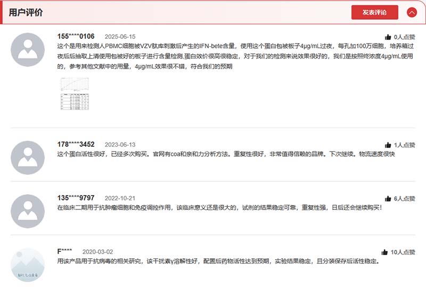Viewport: 426px width, 287px height.
Task: Click the avatar icon of user 155****0106
Action: (x=28, y=49)
